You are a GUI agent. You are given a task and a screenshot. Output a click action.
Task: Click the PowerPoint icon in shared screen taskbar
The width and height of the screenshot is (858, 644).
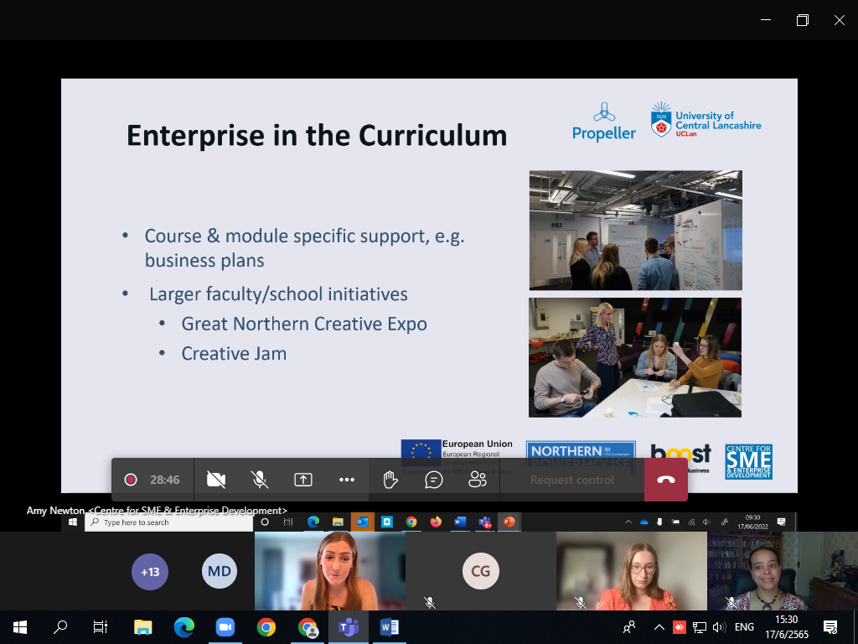(x=509, y=522)
